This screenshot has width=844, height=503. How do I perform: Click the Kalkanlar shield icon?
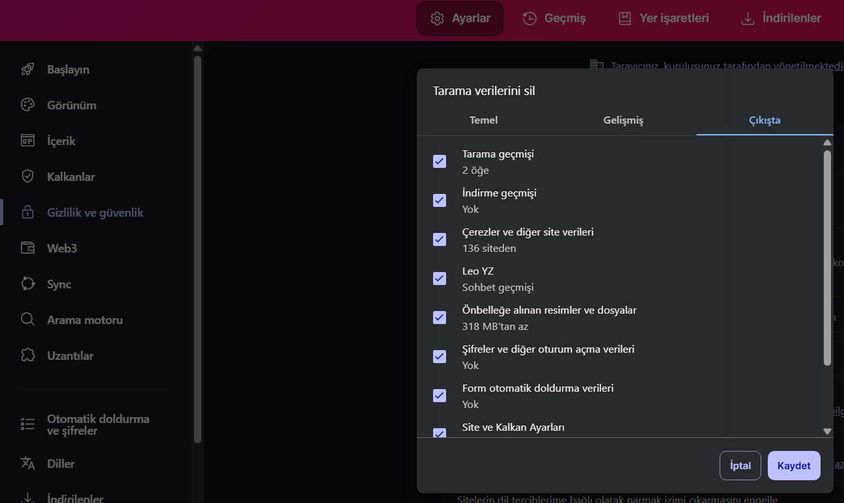tap(27, 177)
